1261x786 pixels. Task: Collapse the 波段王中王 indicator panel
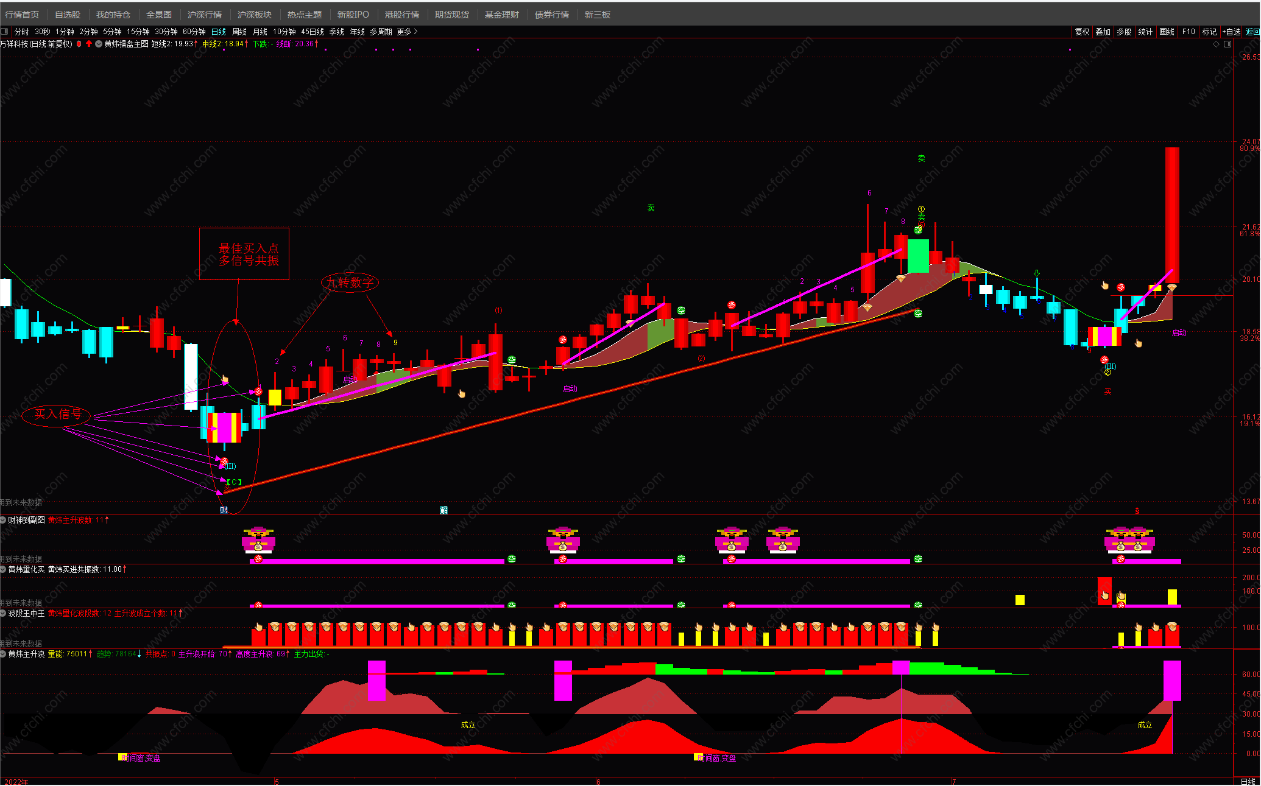tap(4, 613)
